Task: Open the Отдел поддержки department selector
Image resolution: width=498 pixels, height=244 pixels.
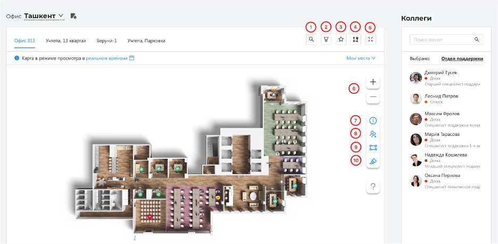Action: click(x=462, y=59)
